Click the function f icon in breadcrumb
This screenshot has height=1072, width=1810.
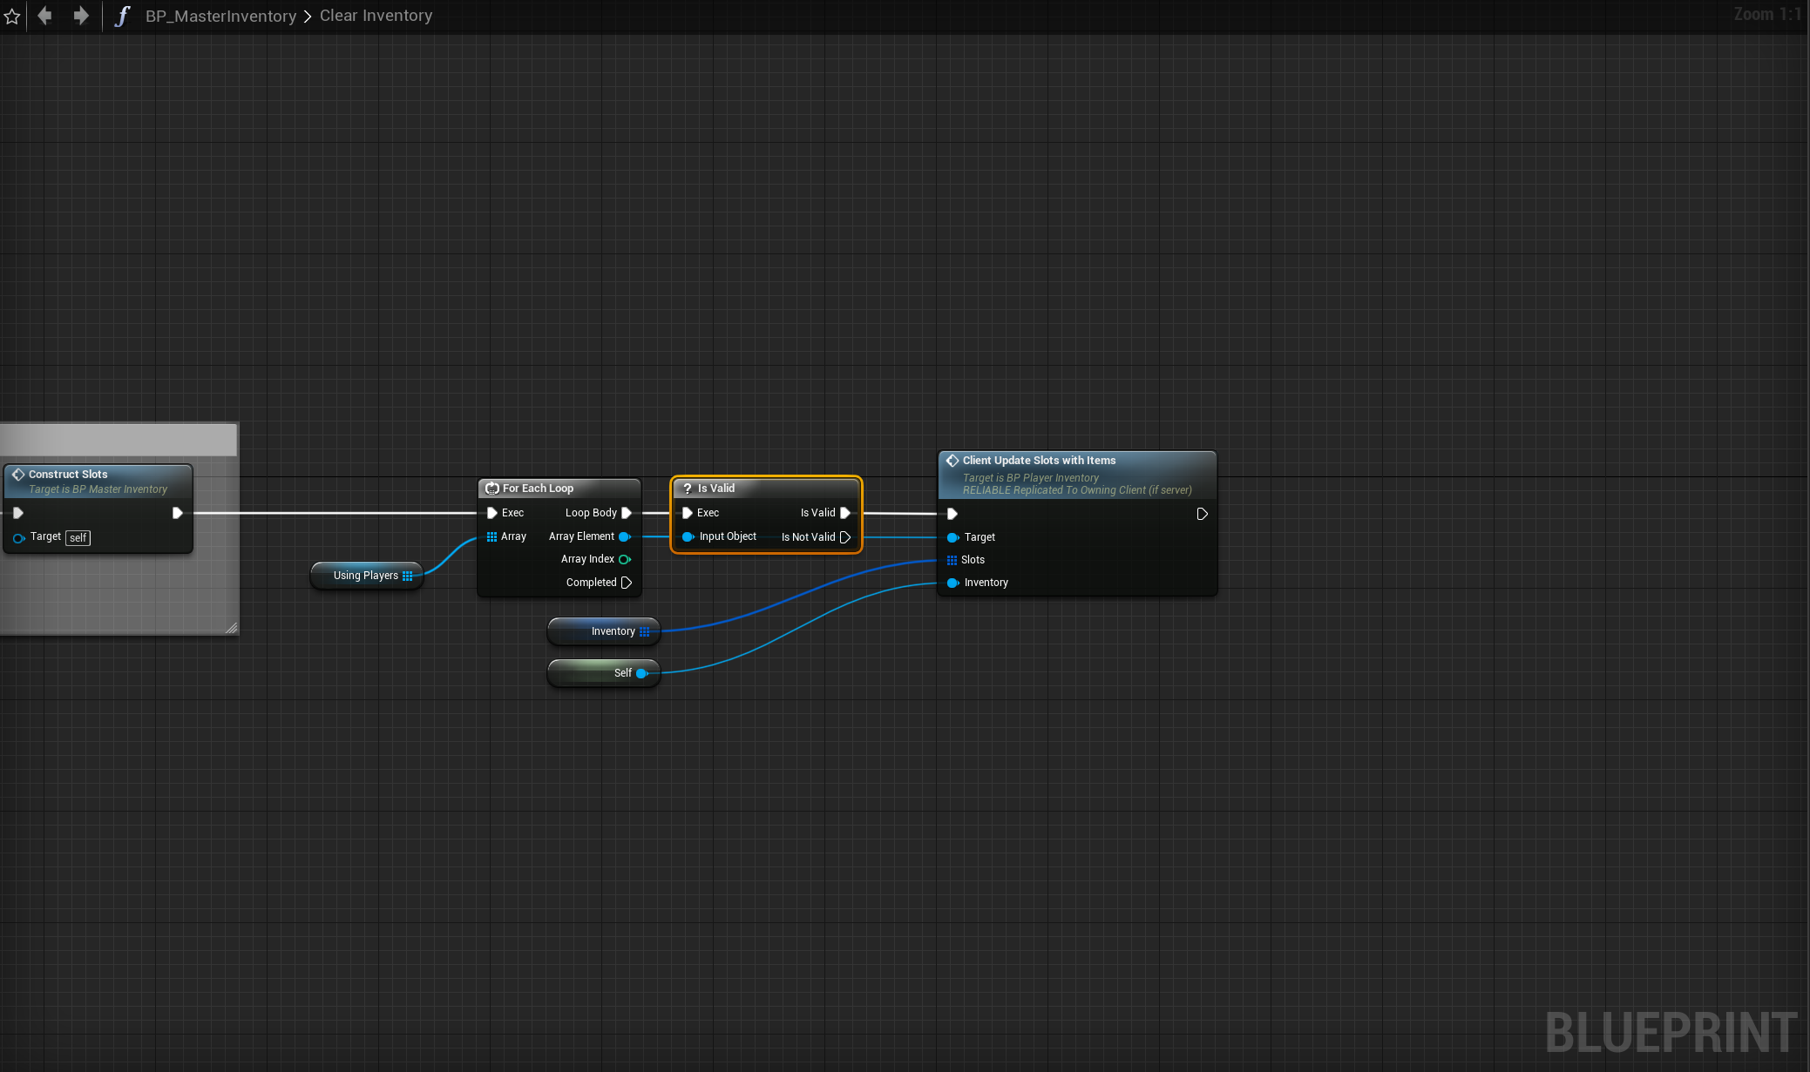[x=122, y=16]
